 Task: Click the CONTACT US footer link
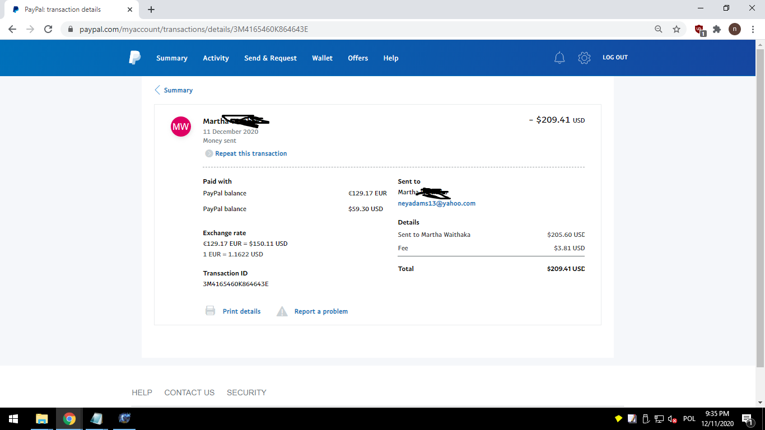[x=189, y=392]
